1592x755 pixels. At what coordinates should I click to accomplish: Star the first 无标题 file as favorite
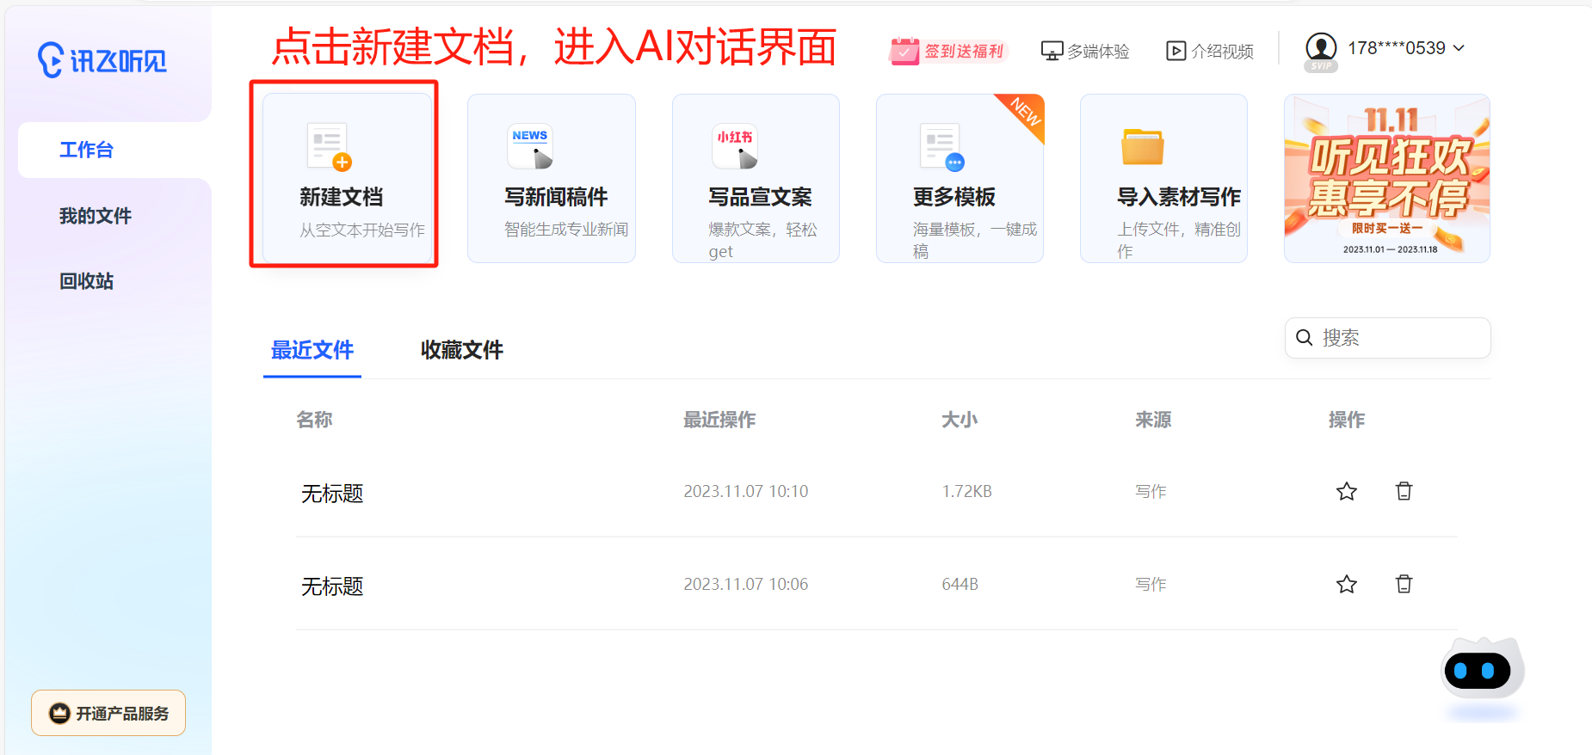(x=1346, y=491)
